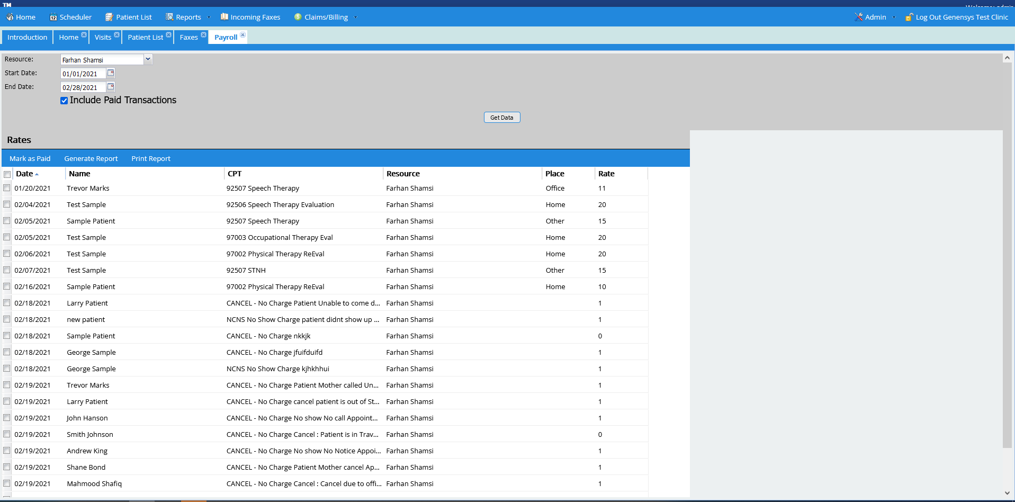The width and height of the screenshot is (1015, 502).
Task: Click the Incoming Faxes icon
Action: (x=224, y=17)
